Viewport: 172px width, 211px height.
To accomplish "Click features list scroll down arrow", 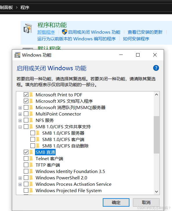I will (x=156, y=192).
